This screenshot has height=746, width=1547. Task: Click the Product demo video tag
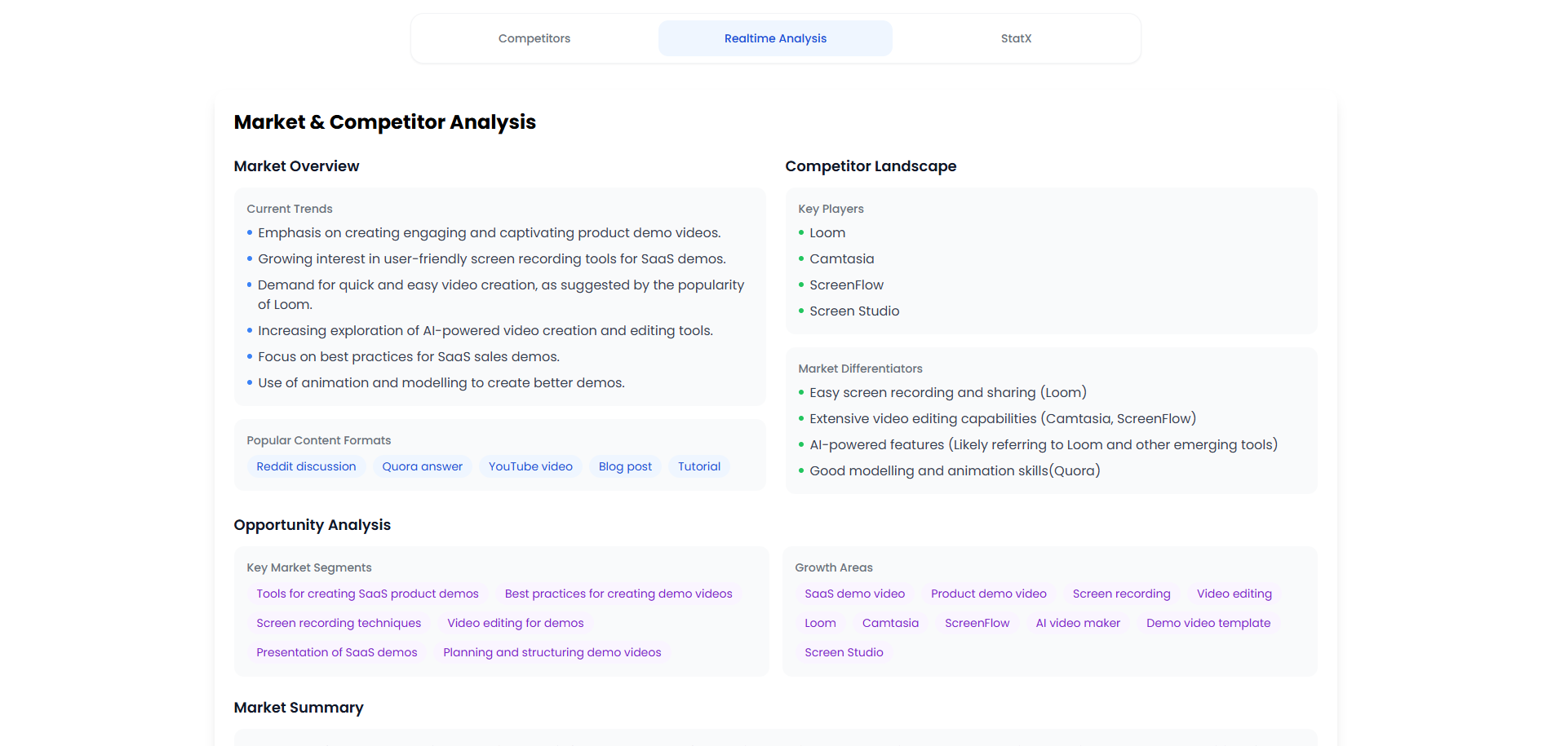988,594
